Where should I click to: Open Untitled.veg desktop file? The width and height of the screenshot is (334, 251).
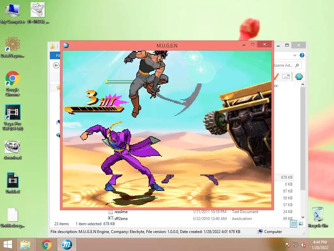tap(12, 218)
